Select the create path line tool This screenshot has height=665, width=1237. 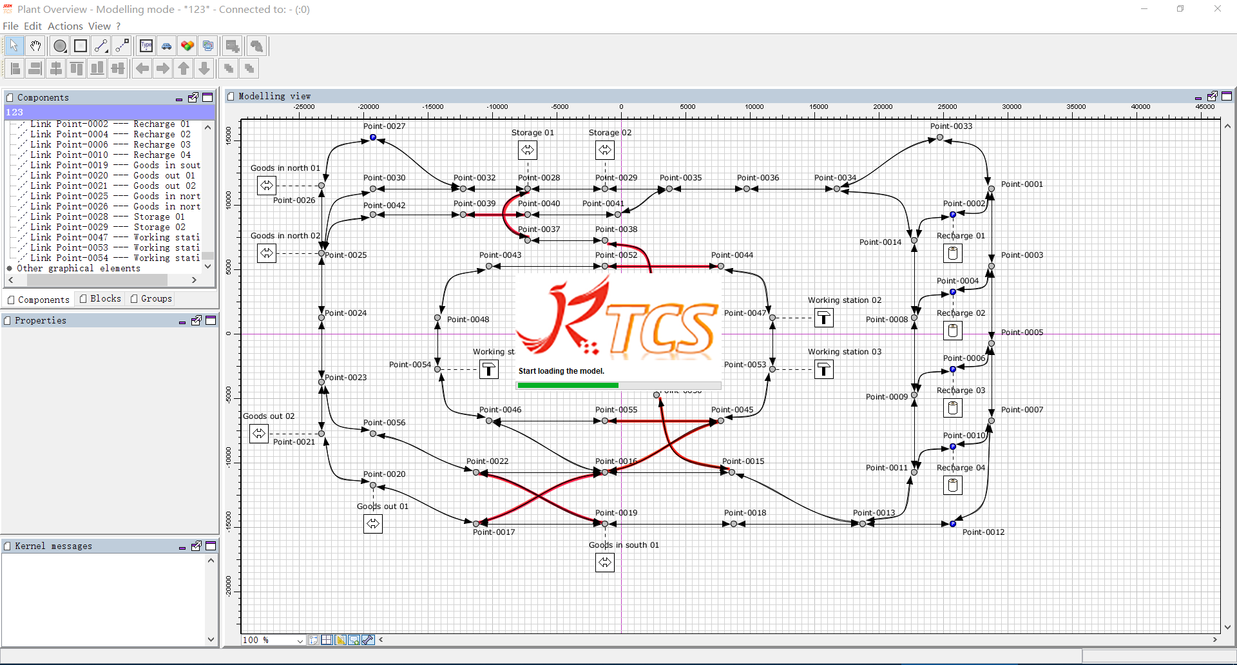(x=101, y=46)
